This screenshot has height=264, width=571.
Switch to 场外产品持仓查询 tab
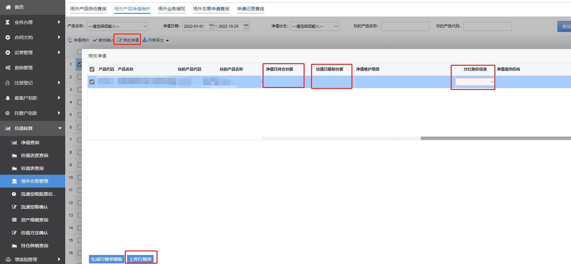[x=88, y=9]
